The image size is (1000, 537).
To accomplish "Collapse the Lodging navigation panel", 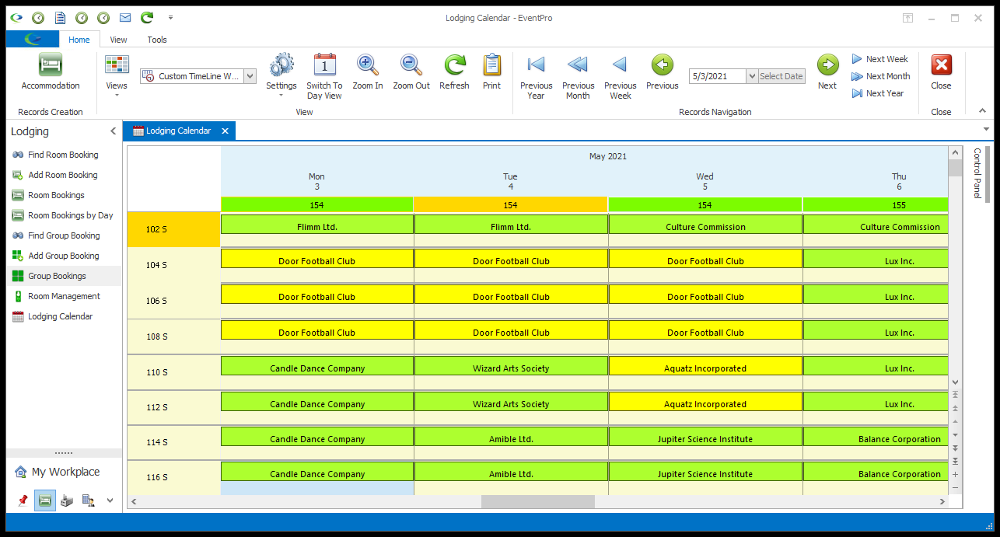I will 113,131.
